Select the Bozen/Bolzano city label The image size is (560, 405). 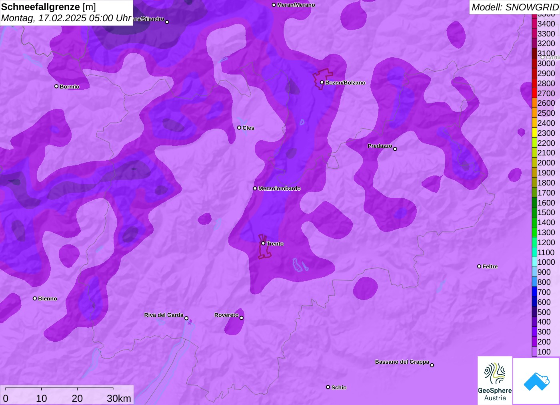(x=345, y=83)
